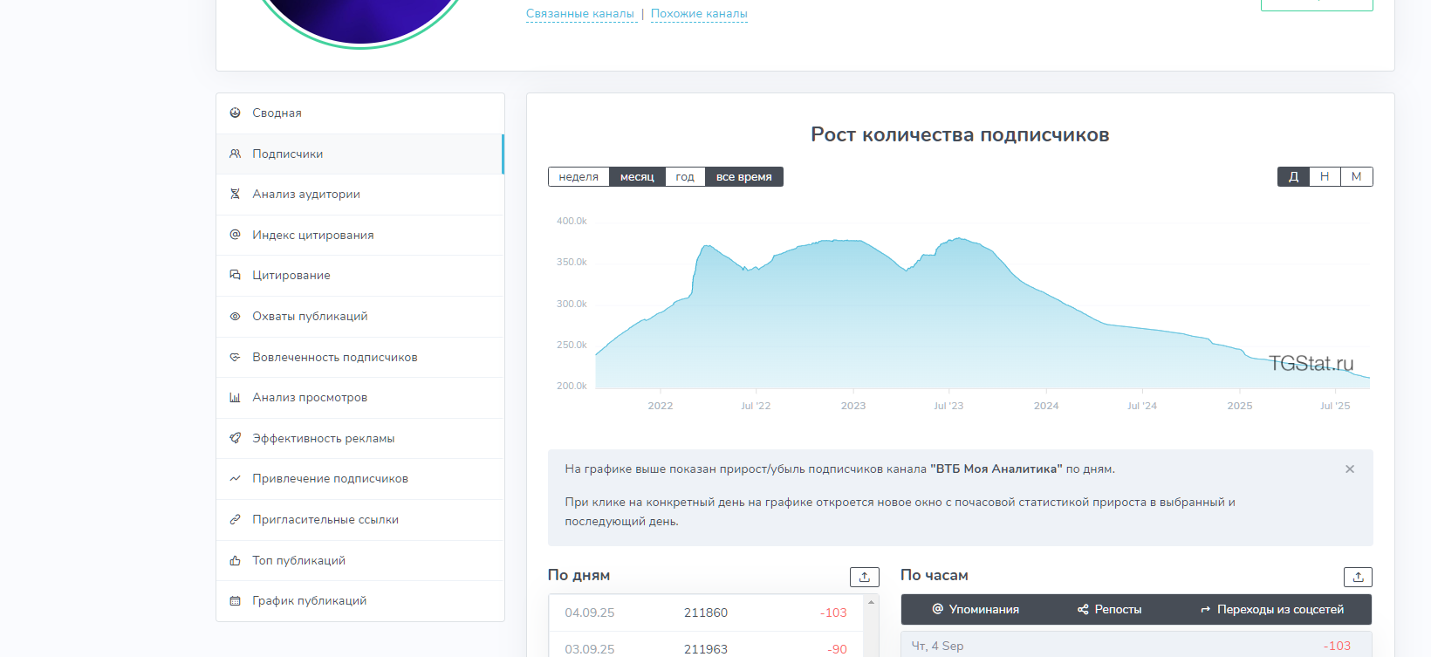The image size is (1431, 657).
Task: Set chart period to год
Action: (685, 177)
